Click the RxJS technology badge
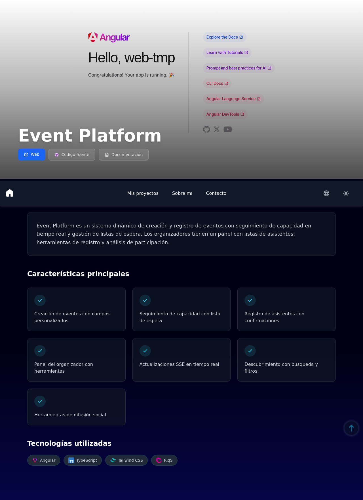 (164, 460)
